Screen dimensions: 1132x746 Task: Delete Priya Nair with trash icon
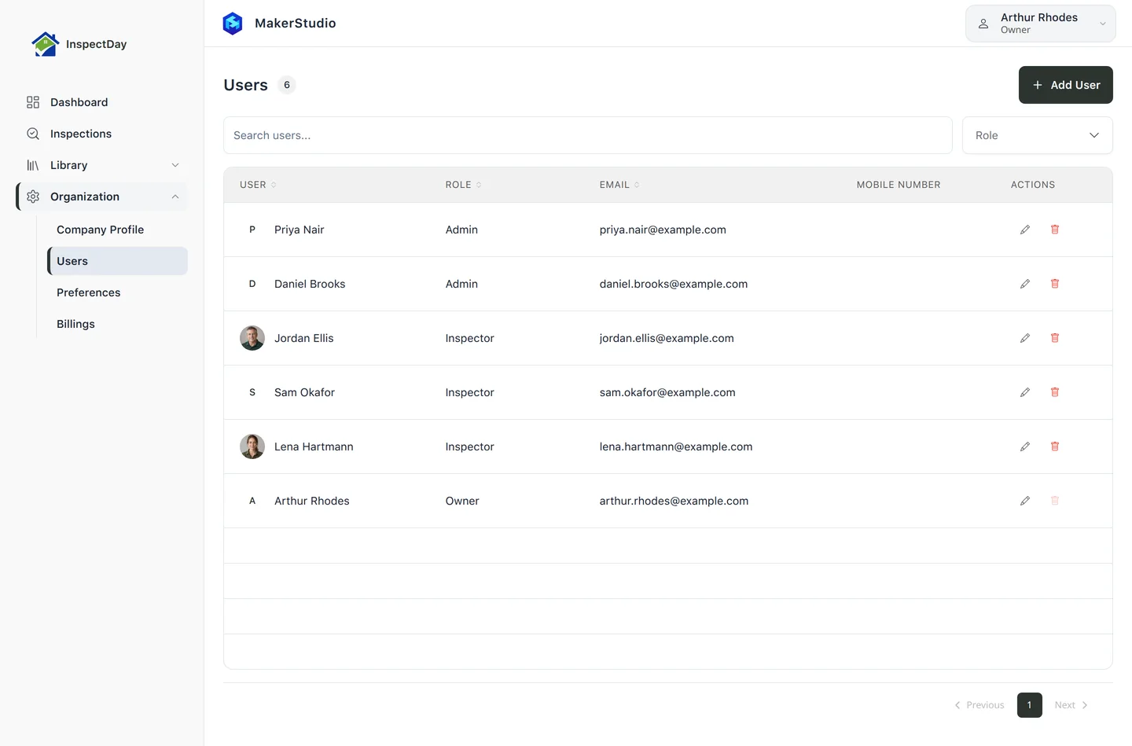pyautogui.click(x=1055, y=230)
